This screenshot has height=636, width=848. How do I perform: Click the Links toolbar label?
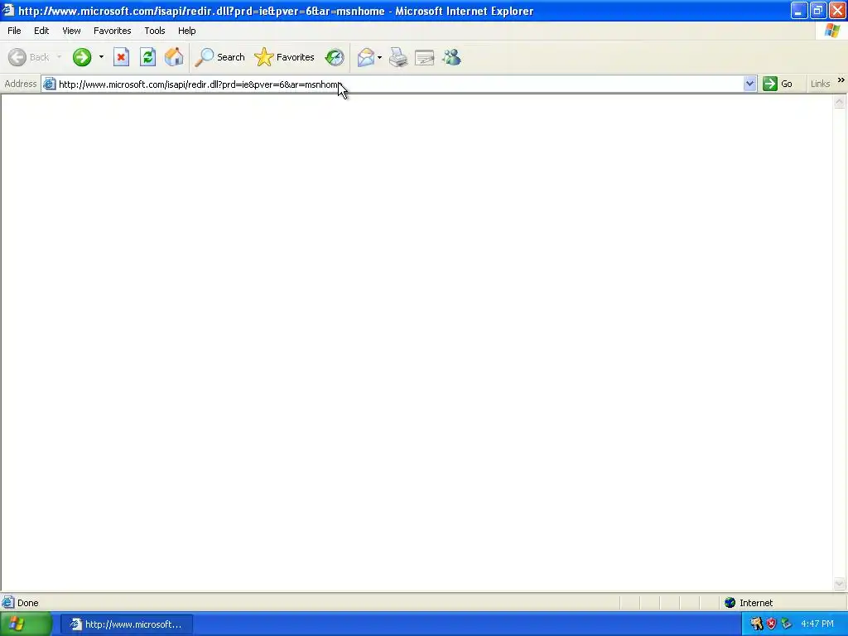coord(820,84)
